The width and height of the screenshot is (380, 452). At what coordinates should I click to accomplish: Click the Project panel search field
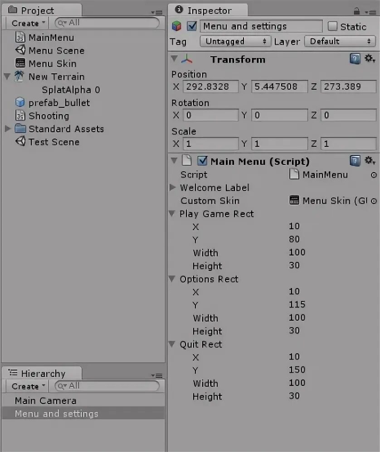pyautogui.click(x=107, y=23)
